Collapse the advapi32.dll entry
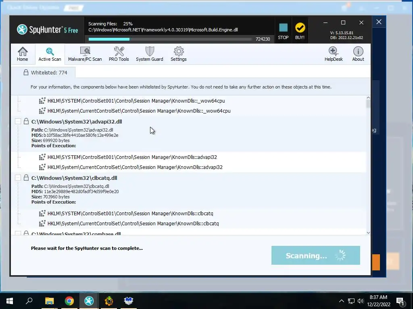This screenshot has width=413, height=309. 18,122
